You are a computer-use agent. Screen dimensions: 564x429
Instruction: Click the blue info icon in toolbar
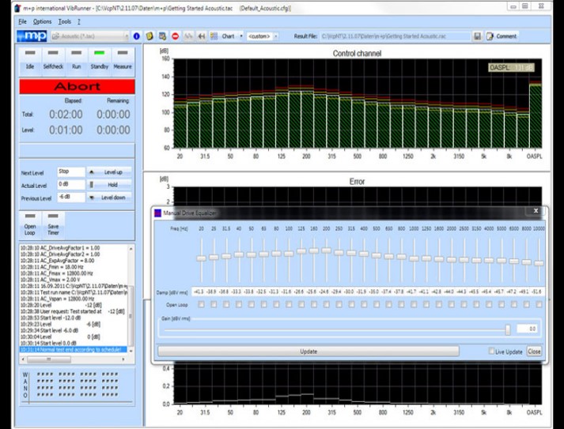click(136, 36)
